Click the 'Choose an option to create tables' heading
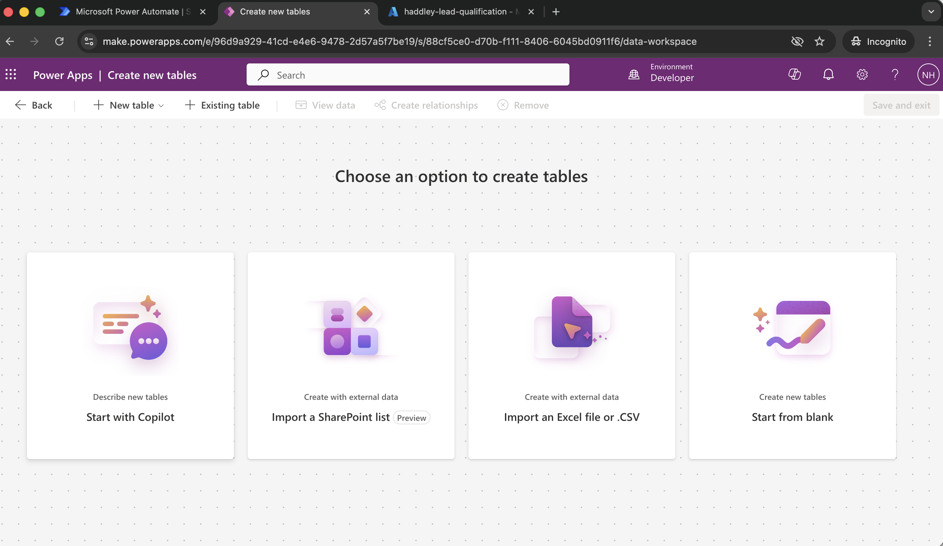The width and height of the screenshot is (943, 546). click(461, 176)
